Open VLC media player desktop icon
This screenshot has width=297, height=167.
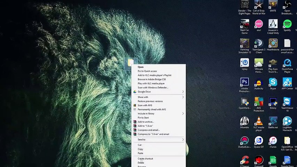coord(259,124)
